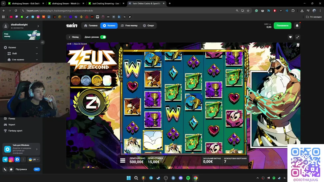Viewport: 324px width, 182px height.
Task: Click the Загальний виграш 0,00€ value
Action: pyautogui.click(x=212, y=160)
